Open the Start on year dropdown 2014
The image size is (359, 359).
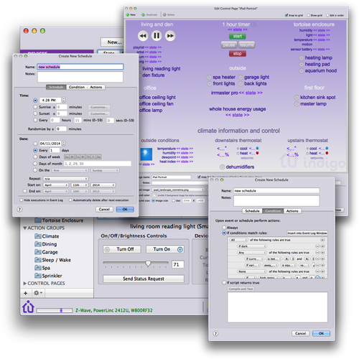(103, 185)
